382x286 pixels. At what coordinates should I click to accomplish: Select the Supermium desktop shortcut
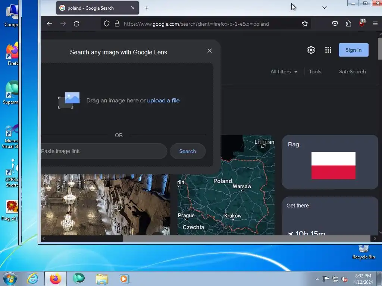[x=11, y=93]
